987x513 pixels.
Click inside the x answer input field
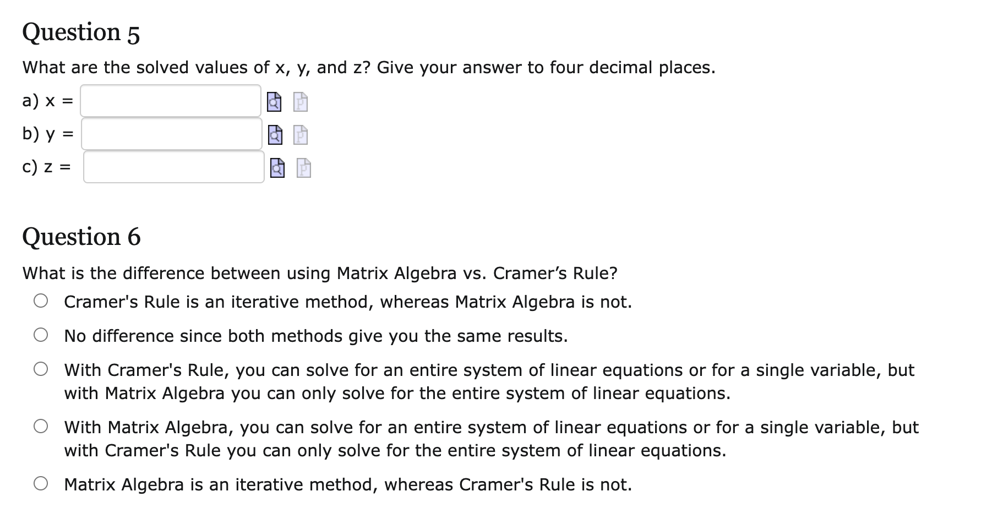(171, 101)
